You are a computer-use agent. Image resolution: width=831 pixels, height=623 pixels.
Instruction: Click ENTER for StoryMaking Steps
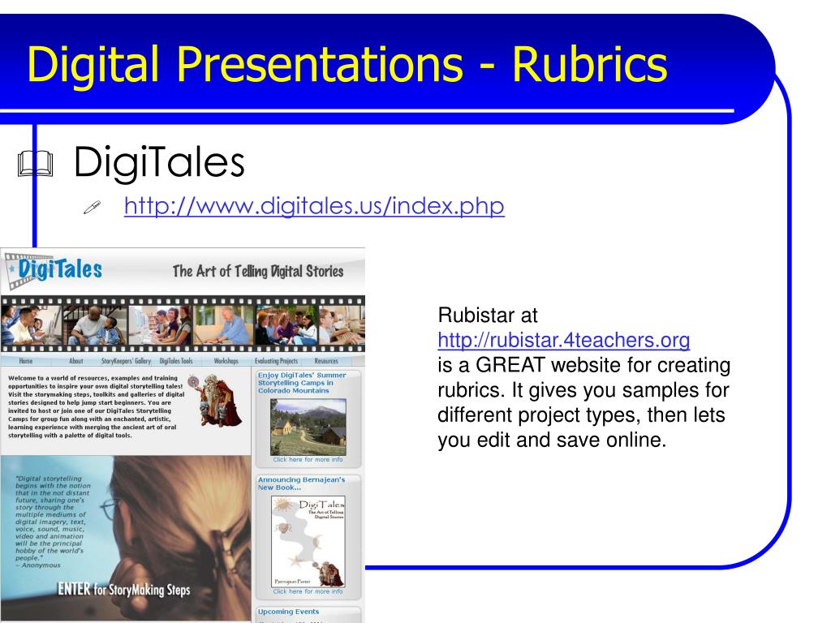pyautogui.click(x=123, y=589)
